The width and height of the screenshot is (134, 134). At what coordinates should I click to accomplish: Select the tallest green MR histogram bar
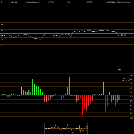pyautogui.click(x=69, y=86)
